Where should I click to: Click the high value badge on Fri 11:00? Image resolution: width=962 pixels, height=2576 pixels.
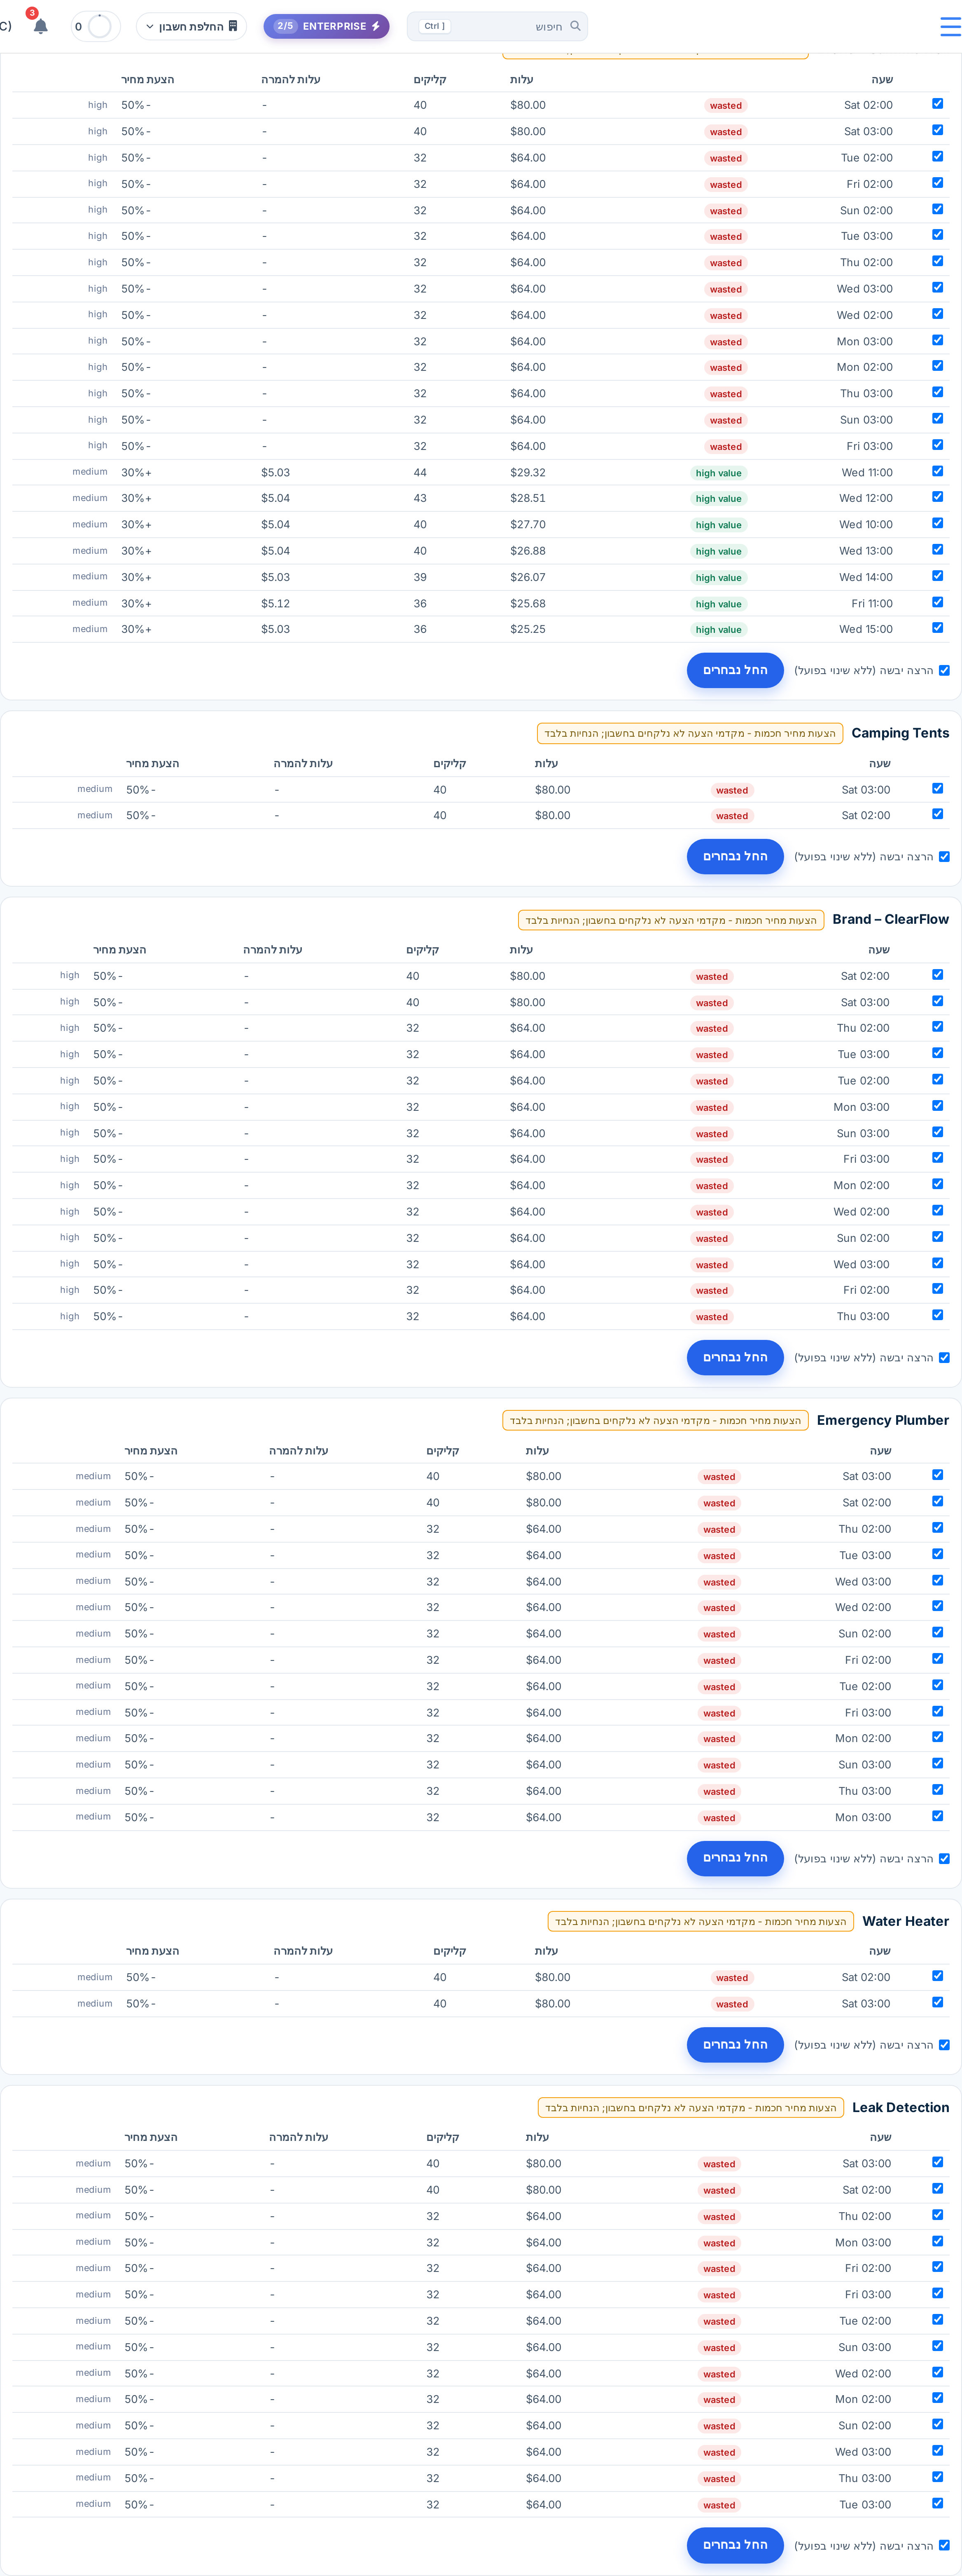click(x=718, y=604)
